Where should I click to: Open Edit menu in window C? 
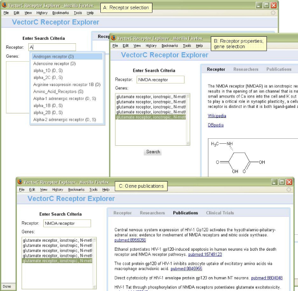coord(32,190)
